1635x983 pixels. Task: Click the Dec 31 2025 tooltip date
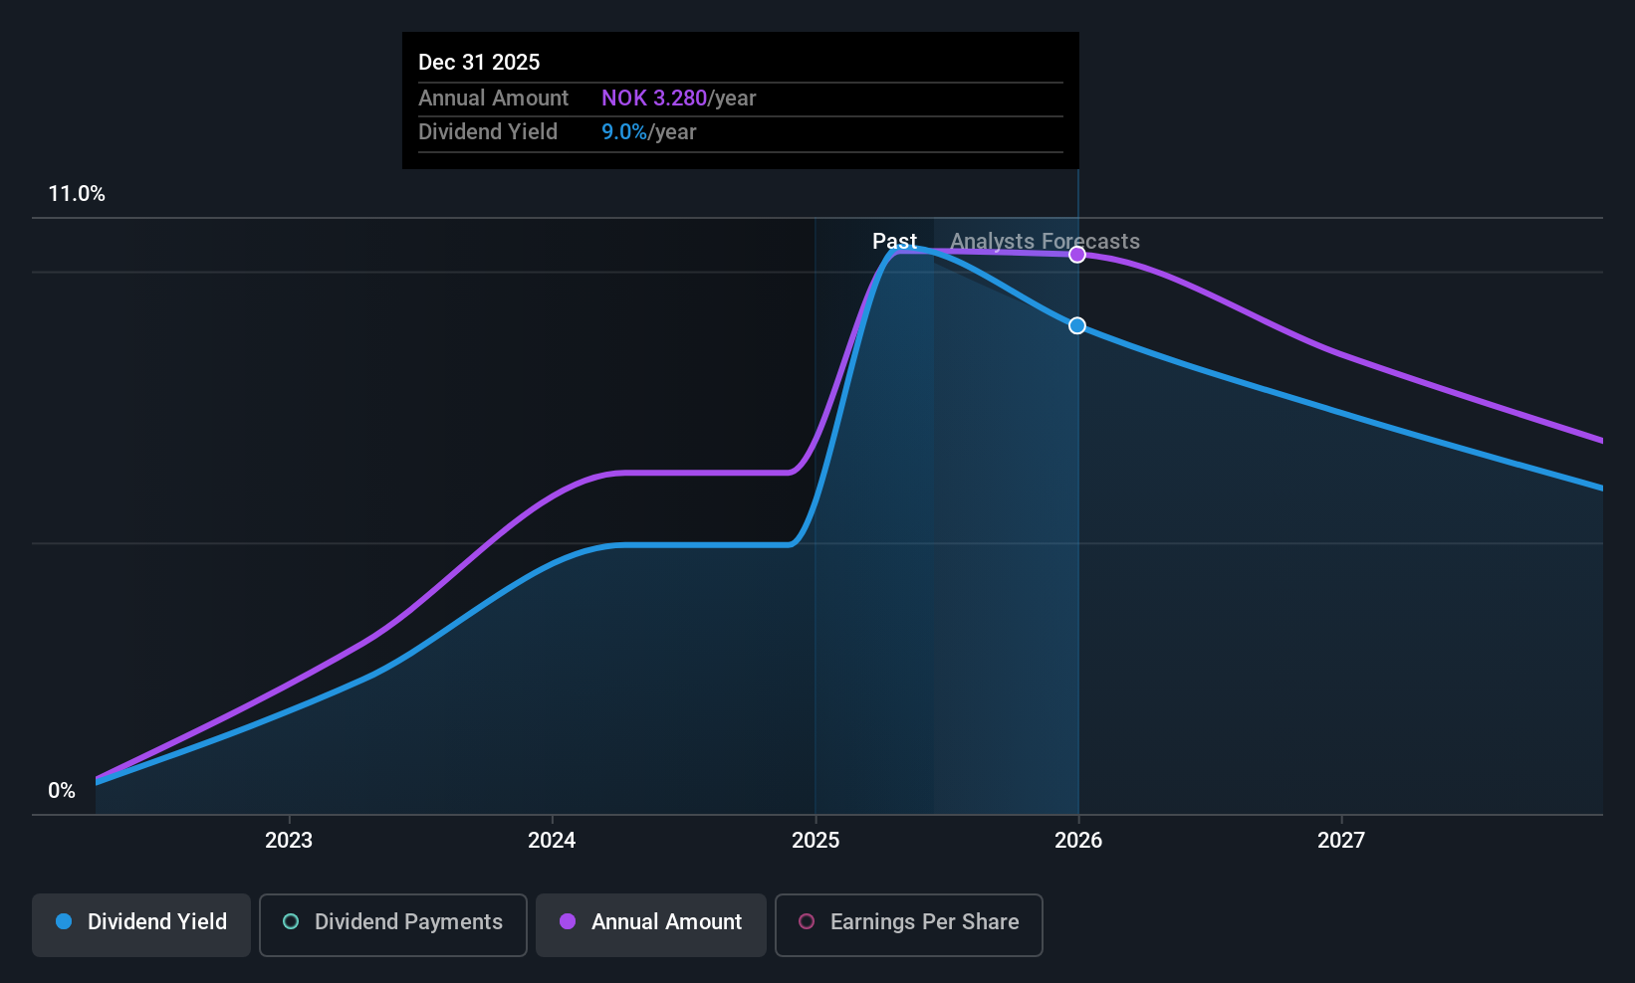coord(479,62)
